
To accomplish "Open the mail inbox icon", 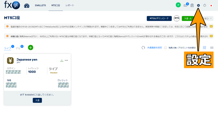I will pos(185,5).
